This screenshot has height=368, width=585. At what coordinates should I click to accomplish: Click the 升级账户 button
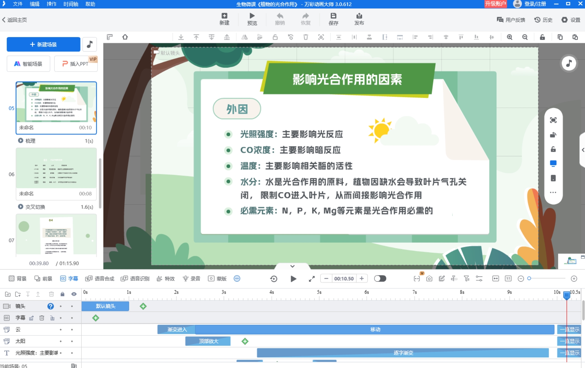point(495,4)
